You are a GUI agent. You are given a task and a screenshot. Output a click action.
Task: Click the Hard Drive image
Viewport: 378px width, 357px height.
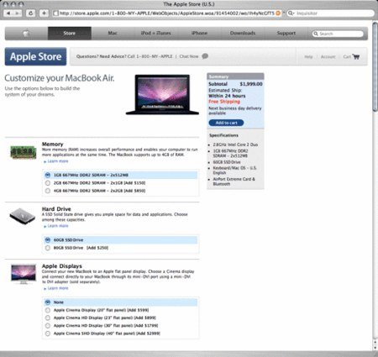point(22,217)
